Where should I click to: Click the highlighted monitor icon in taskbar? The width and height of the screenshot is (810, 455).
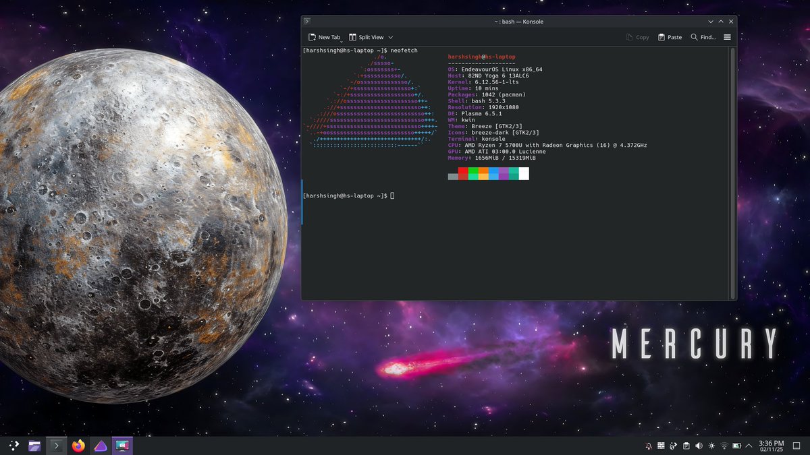point(122,446)
